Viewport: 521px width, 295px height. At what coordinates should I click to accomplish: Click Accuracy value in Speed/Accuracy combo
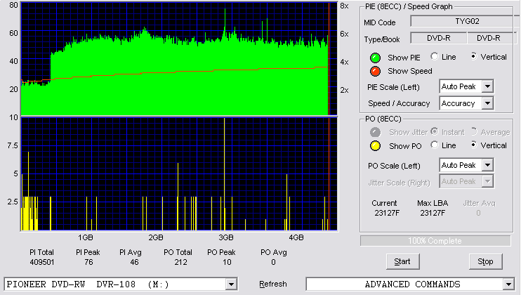[x=461, y=103]
